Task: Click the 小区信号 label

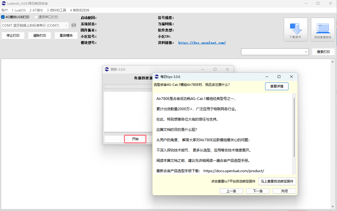Action: coord(88,36)
